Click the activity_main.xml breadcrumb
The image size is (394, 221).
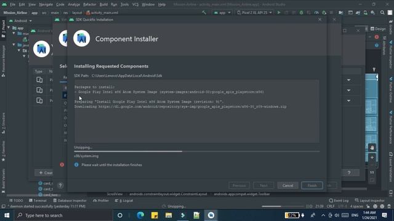point(102,12)
